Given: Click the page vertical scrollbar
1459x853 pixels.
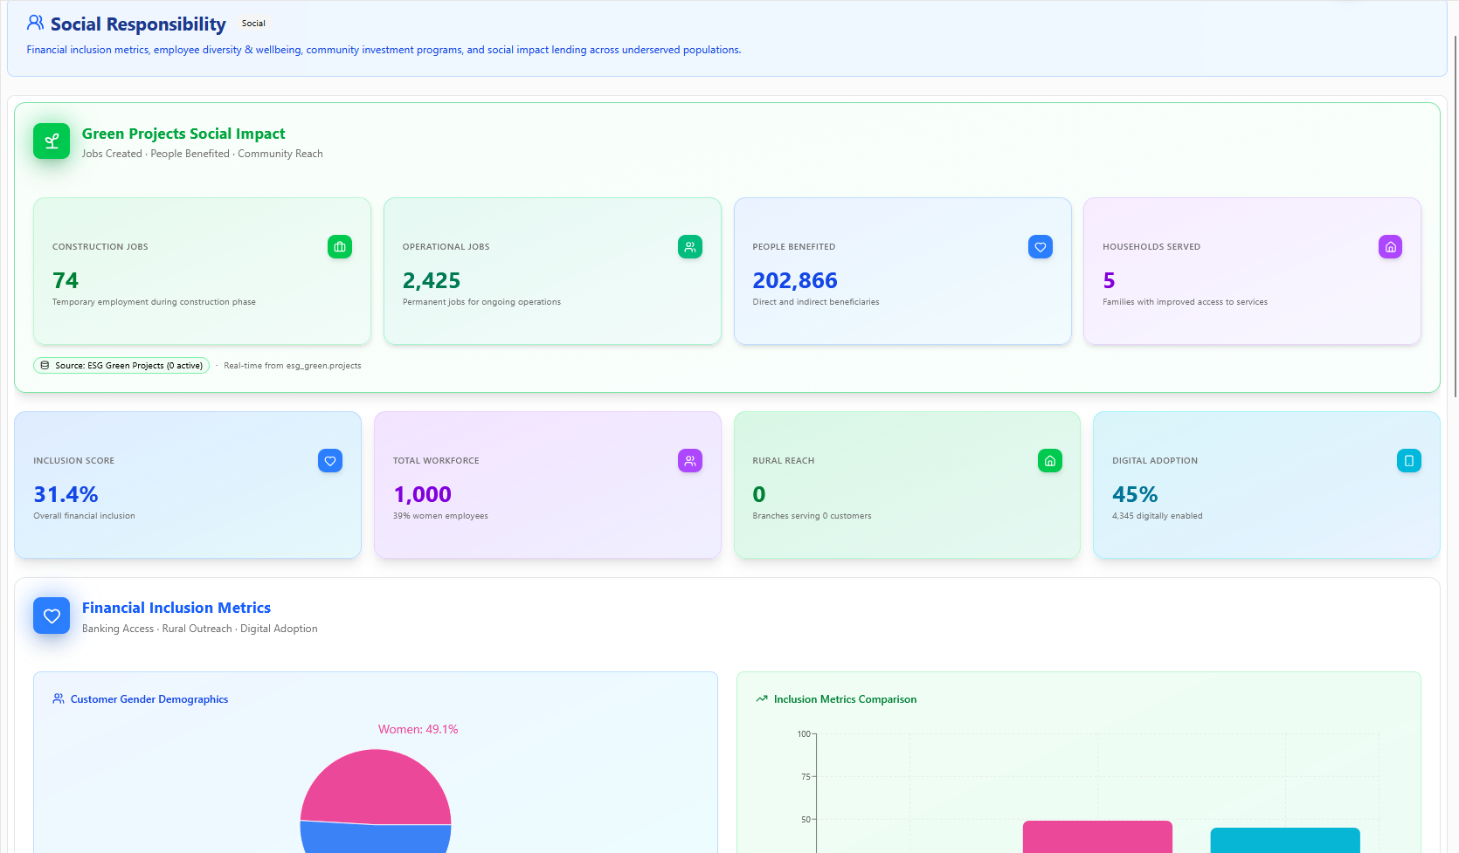Looking at the screenshot, I should (1454, 218).
